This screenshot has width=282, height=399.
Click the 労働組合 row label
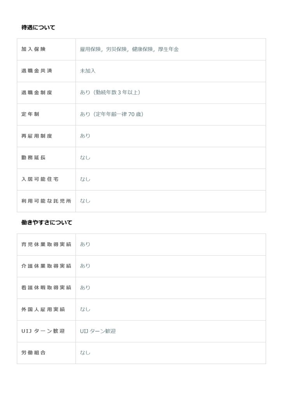(x=33, y=353)
